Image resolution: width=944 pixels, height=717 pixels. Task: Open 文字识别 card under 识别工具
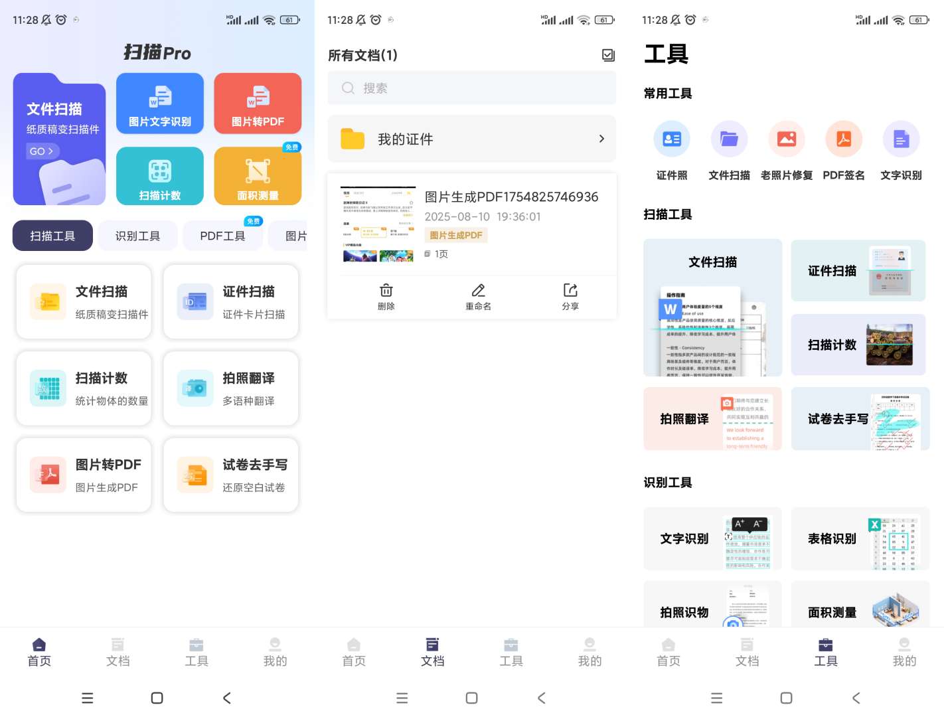(x=713, y=538)
